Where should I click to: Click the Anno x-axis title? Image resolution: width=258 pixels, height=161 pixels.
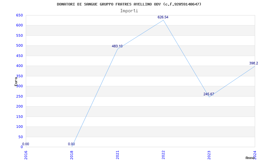click(x=250, y=158)
